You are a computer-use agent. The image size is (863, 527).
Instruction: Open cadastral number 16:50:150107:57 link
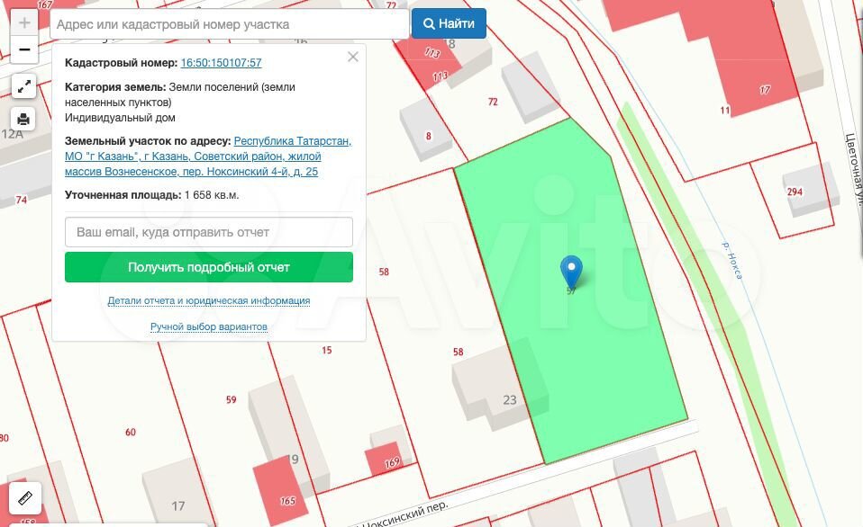(x=221, y=63)
